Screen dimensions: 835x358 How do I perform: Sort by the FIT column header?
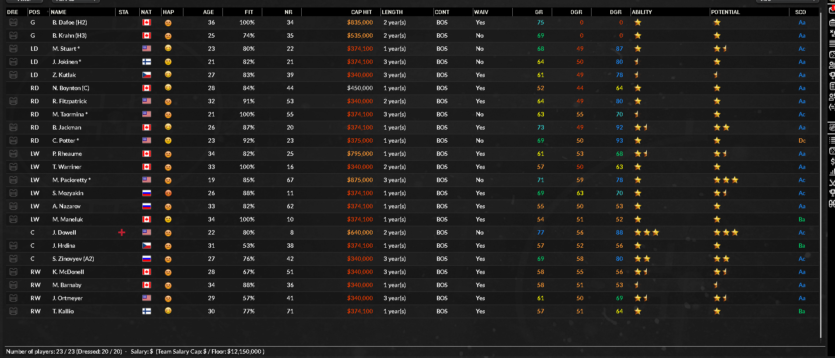(249, 12)
